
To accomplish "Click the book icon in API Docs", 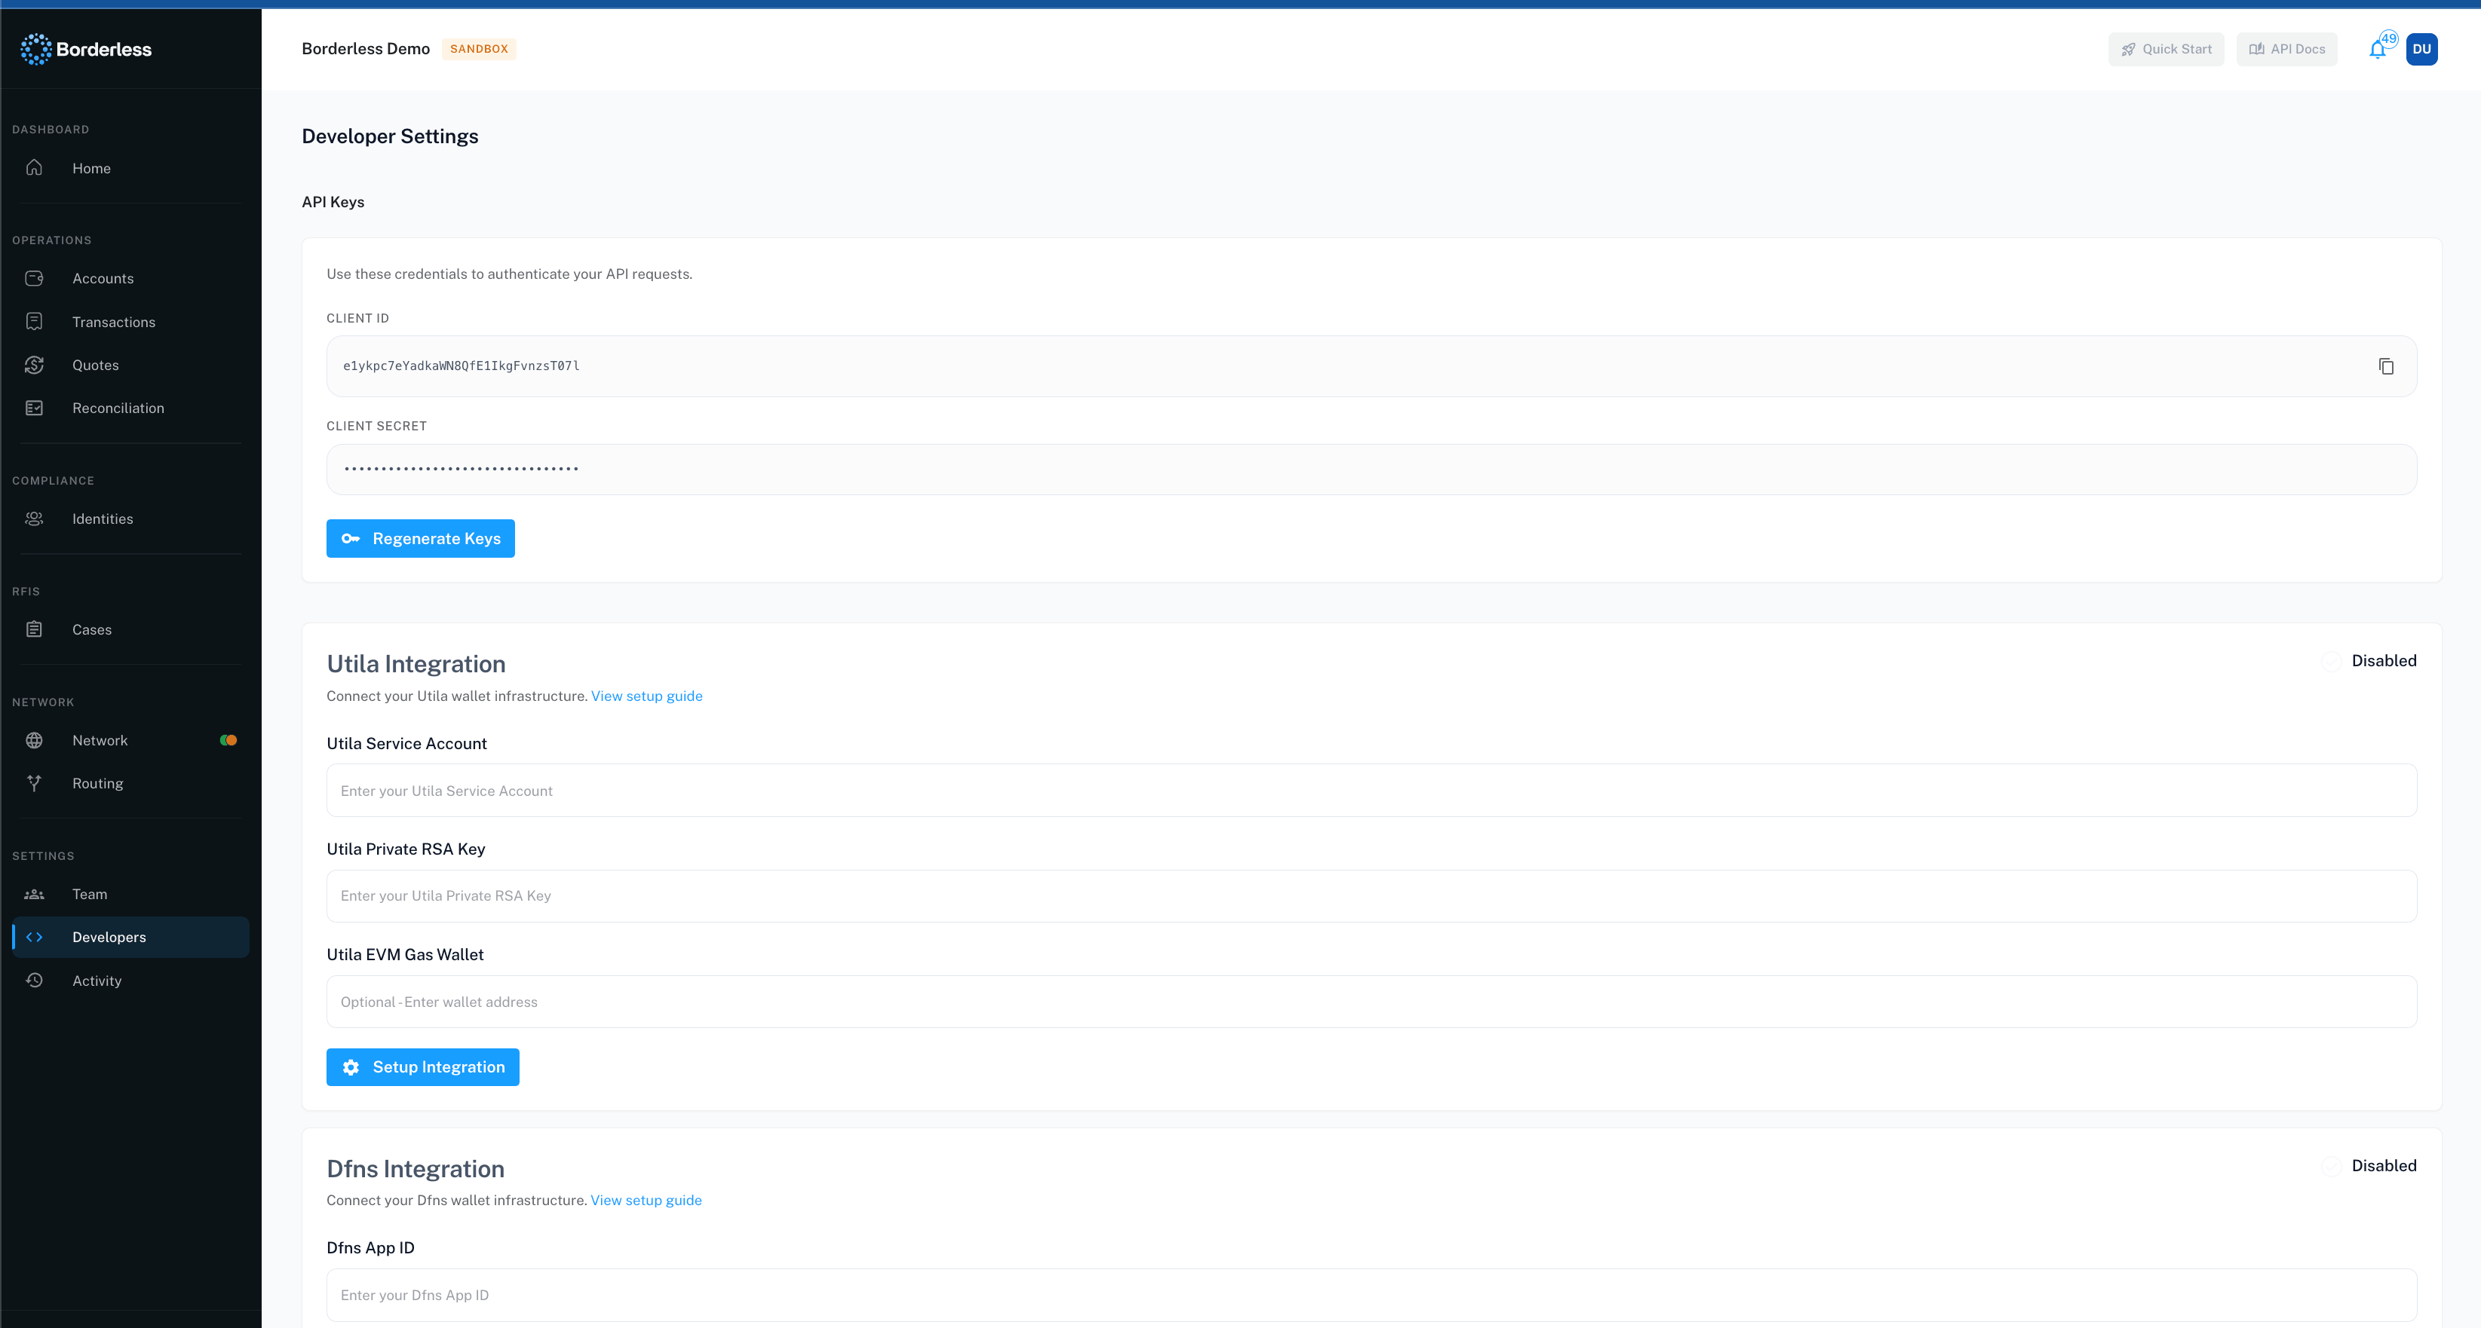I will click(2256, 49).
